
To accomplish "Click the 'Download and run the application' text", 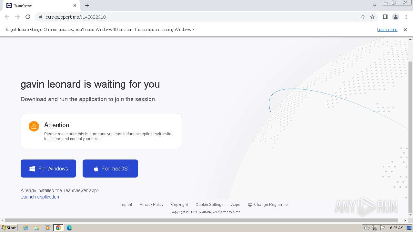I will click(x=88, y=99).
